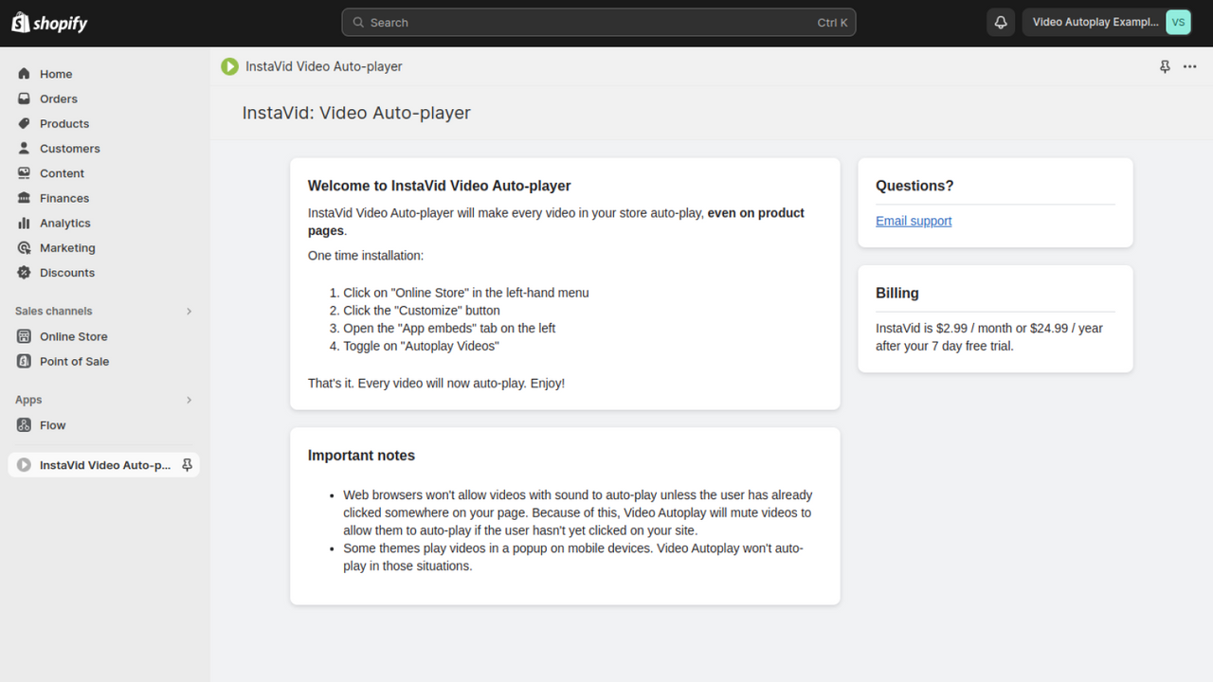Image resolution: width=1213 pixels, height=682 pixels.
Task: Open the more actions menu with three dots
Action: pyautogui.click(x=1189, y=66)
